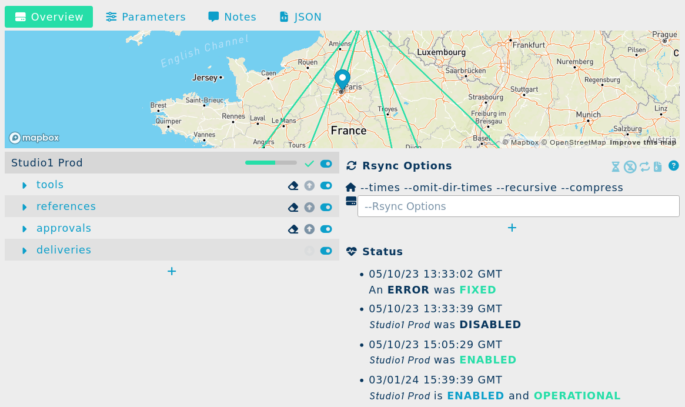This screenshot has height=407, width=685.
Task: Disable the references folder switch
Action: (x=326, y=207)
